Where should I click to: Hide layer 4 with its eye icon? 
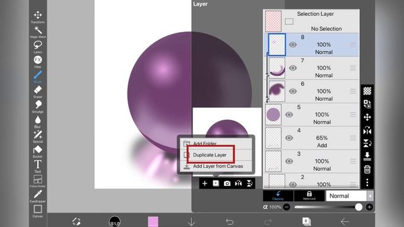click(289, 137)
